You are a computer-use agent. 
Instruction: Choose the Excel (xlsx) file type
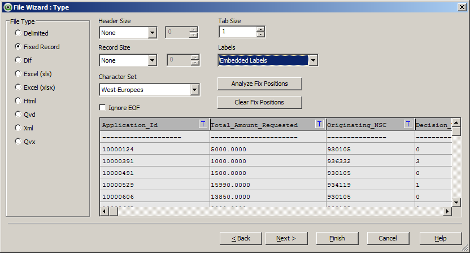coord(18,87)
